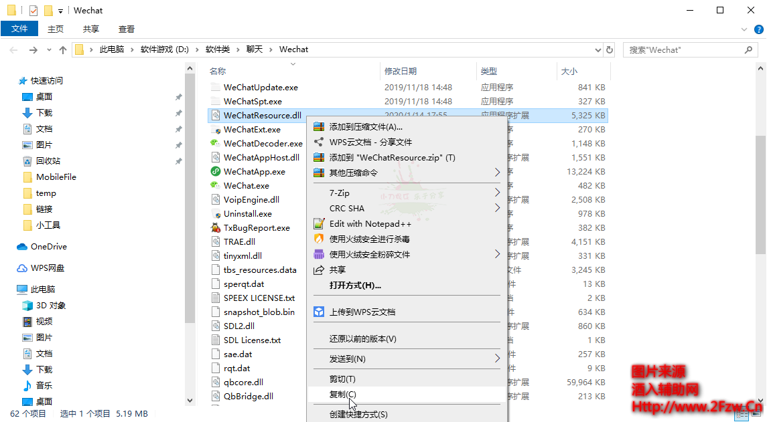Select 添加到 "WeChatResource.zip" (T) menu entry

(407, 157)
